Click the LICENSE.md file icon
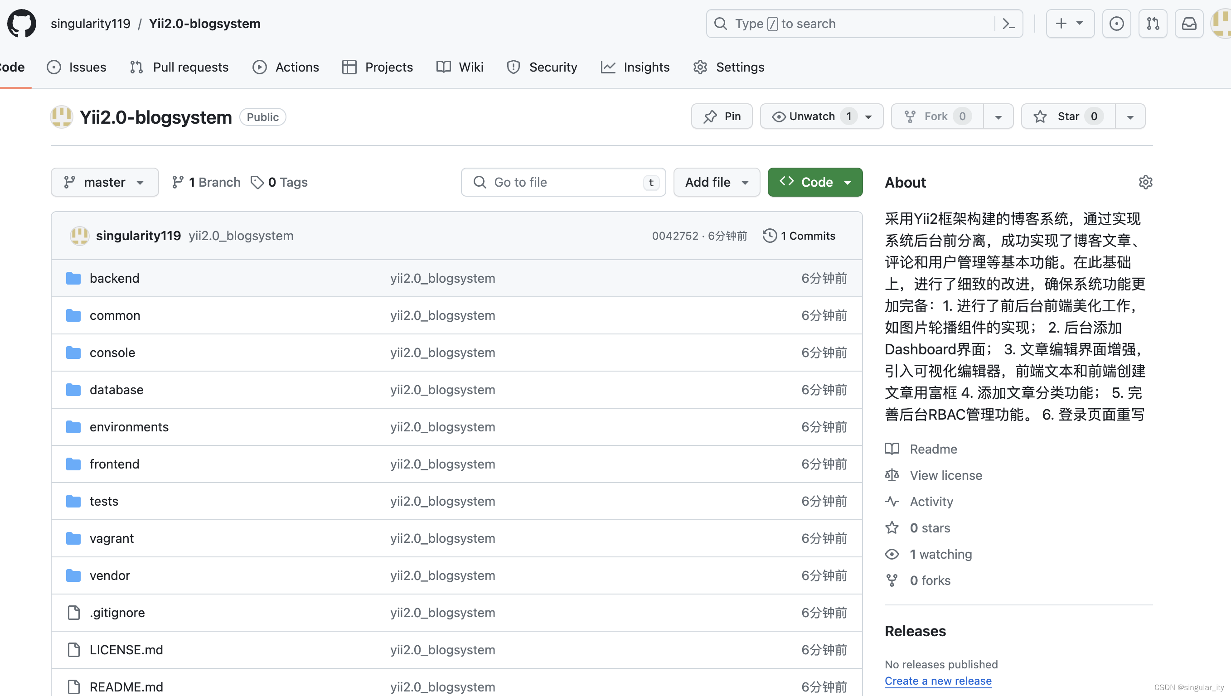The height and width of the screenshot is (696, 1231). 73,650
